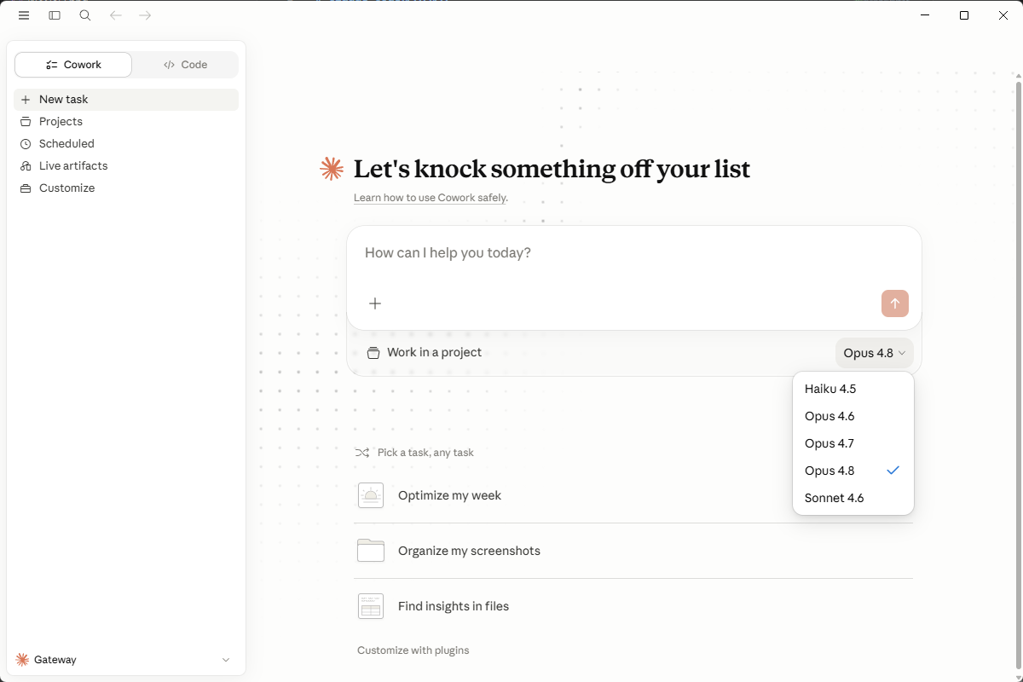
Task: Start a New task
Action: [x=126, y=100]
